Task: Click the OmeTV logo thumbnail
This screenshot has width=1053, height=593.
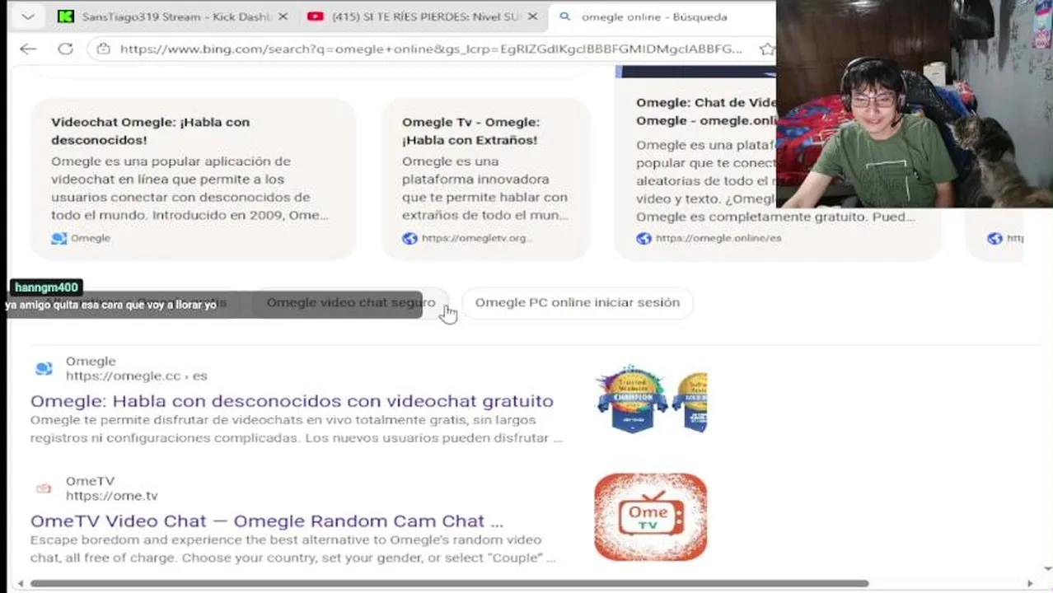Action: pyautogui.click(x=650, y=517)
